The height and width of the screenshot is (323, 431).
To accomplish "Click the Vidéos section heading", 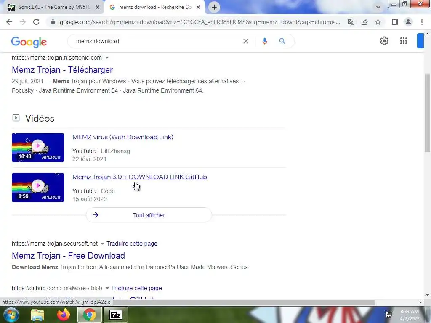I will [40, 118].
